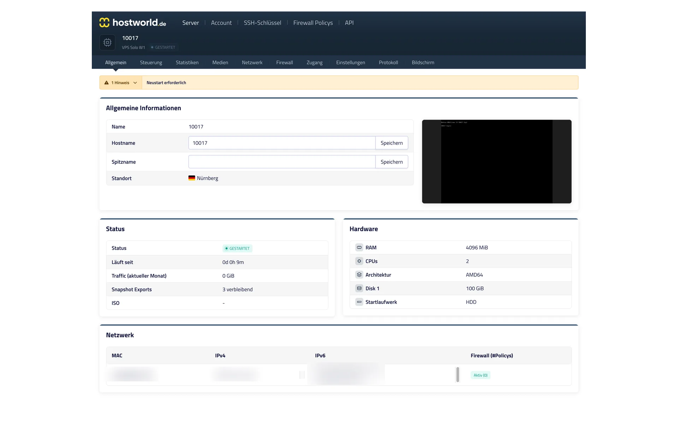This screenshot has width=678, height=423.
Task: Click the Firewall (#Policys) column header
Action: pyautogui.click(x=492, y=355)
